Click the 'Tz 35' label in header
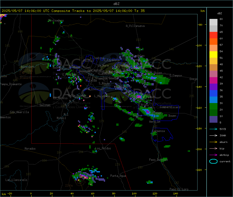This screenshot has width=233, height=197. (x=139, y=11)
